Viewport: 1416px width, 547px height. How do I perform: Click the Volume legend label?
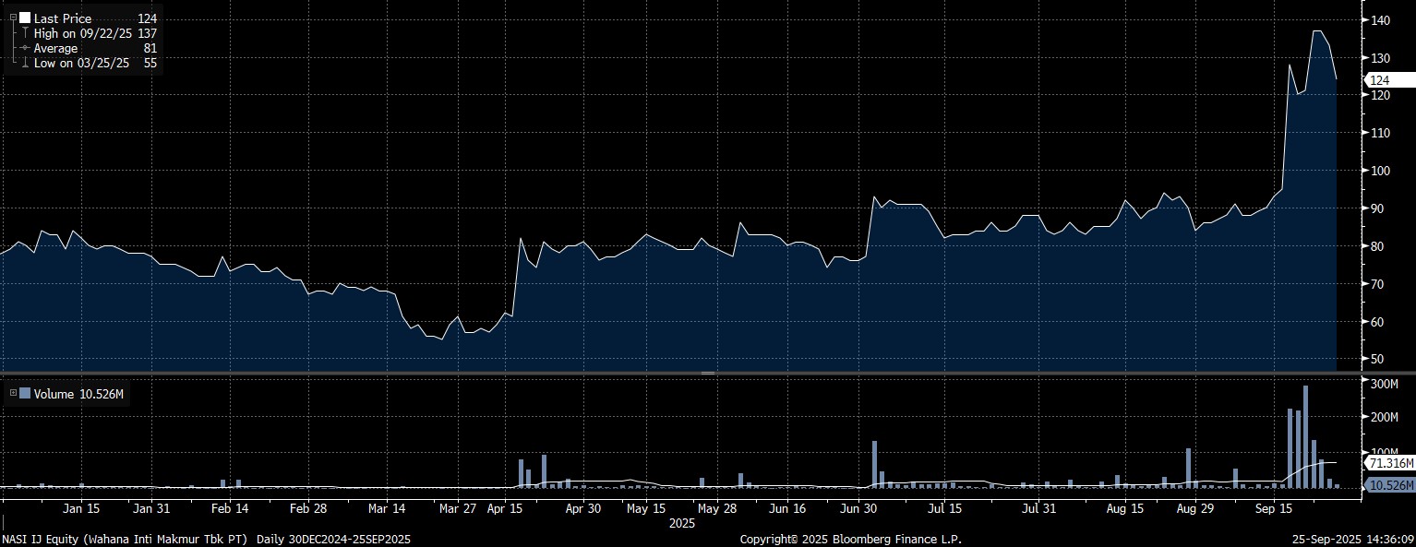click(x=54, y=394)
